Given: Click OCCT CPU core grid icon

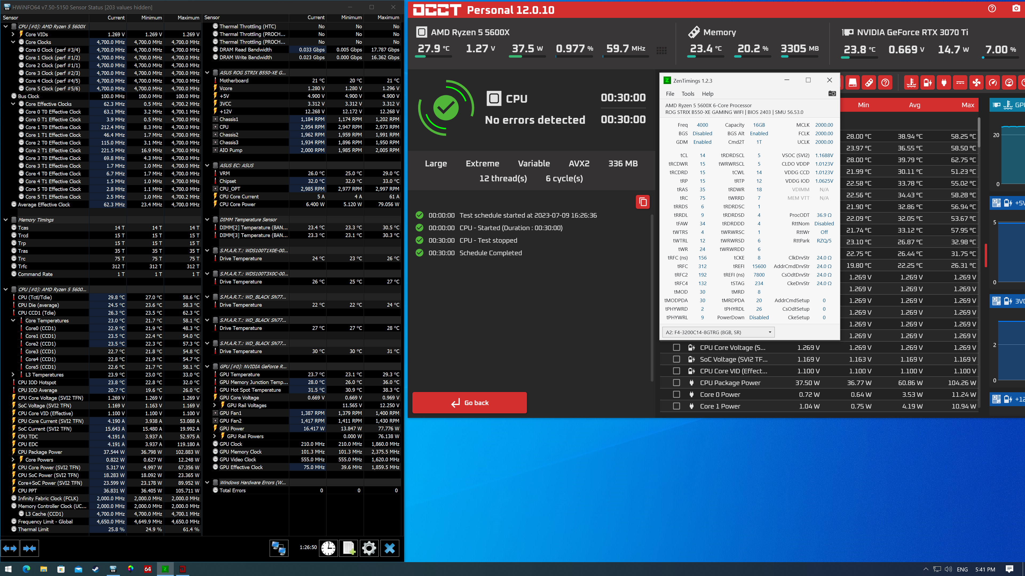Looking at the screenshot, I should tap(661, 50).
